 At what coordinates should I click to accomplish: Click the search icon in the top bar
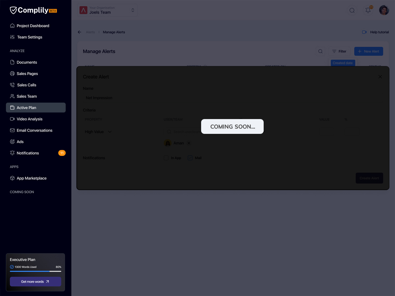coord(352,10)
